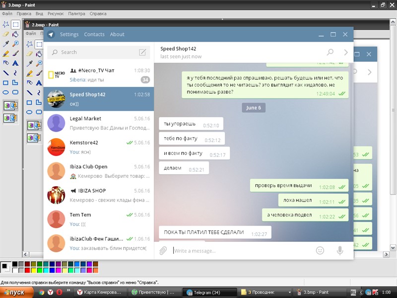
Task: Open the Рисунок menu in Paint
Action: point(56,14)
